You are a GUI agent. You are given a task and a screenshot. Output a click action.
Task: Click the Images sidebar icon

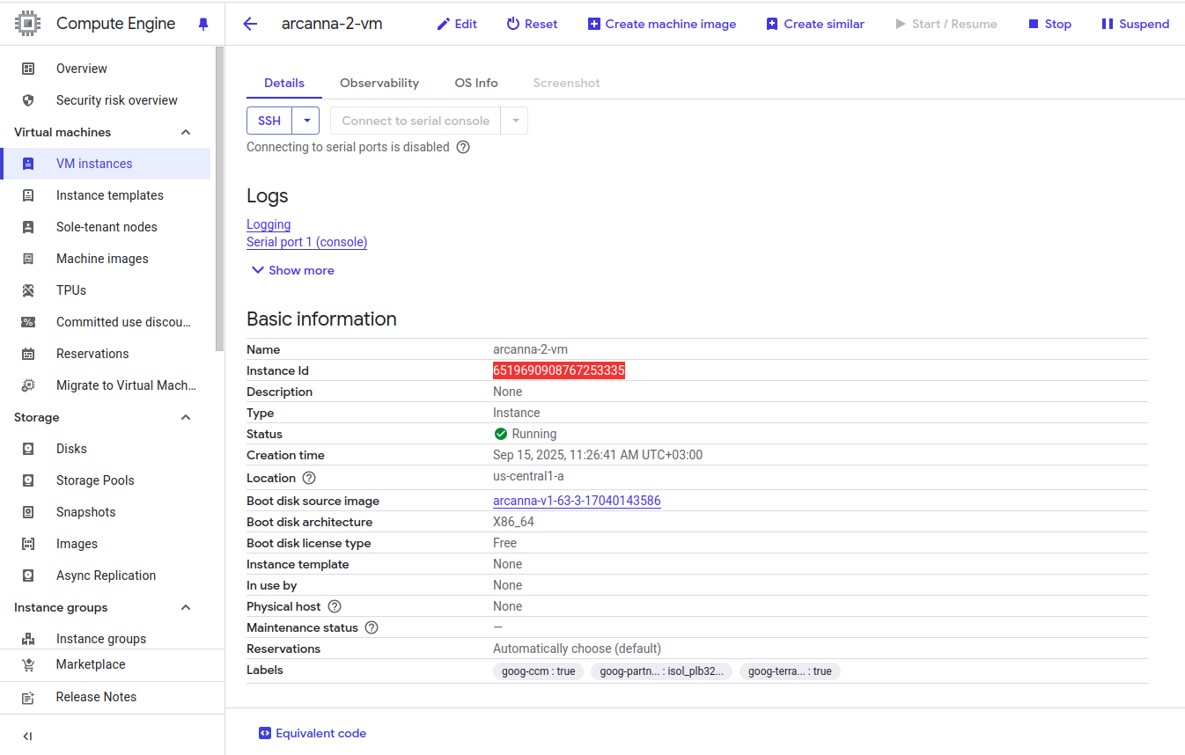point(28,544)
